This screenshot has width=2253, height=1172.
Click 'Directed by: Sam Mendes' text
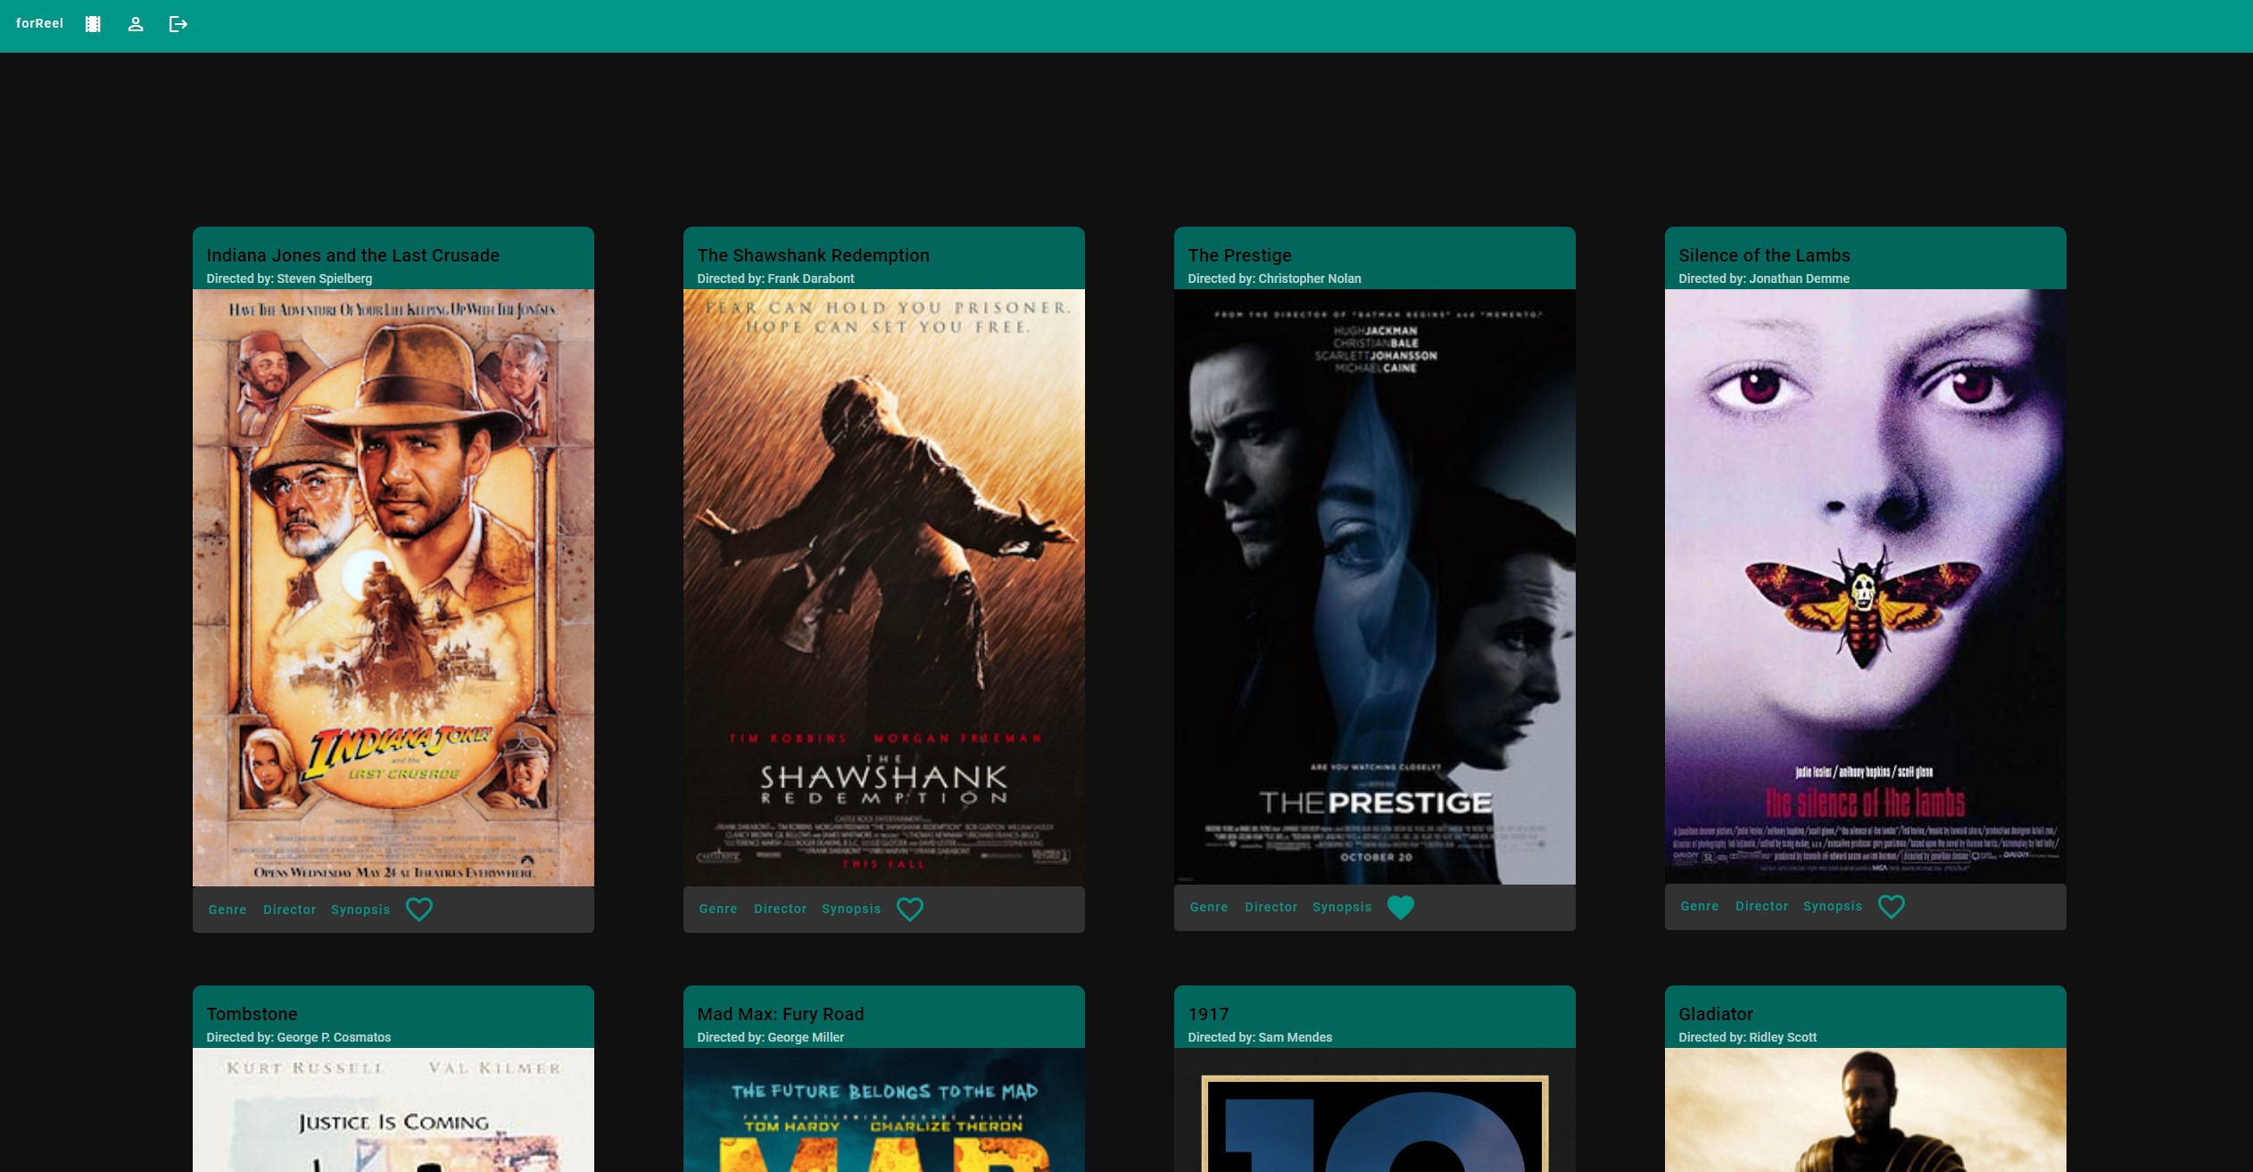[1260, 1037]
